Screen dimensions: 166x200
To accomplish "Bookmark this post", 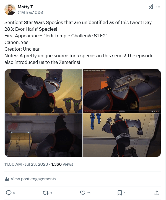I will point(120,193).
